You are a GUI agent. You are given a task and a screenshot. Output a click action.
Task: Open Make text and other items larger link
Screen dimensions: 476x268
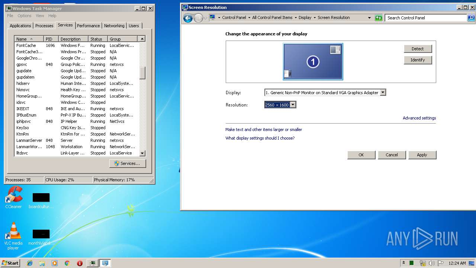(264, 130)
